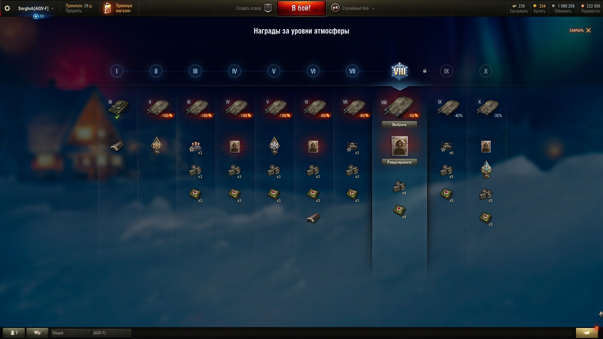603x339 pixels.
Task: Start battle with В бой! button
Action: click(x=301, y=8)
